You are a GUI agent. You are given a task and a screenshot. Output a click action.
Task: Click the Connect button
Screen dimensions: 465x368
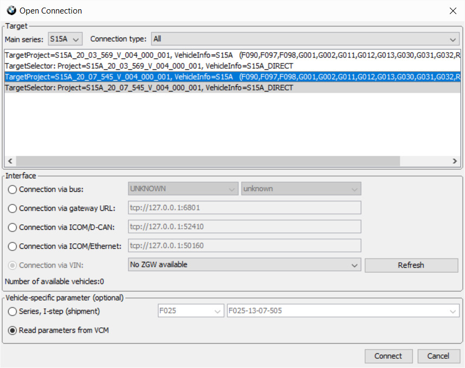(x=388, y=356)
